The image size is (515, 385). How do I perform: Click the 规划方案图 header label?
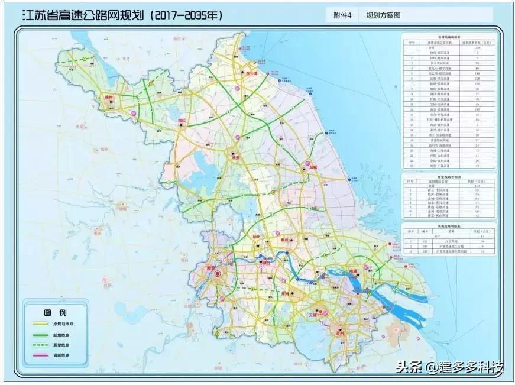(x=383, y=15)
